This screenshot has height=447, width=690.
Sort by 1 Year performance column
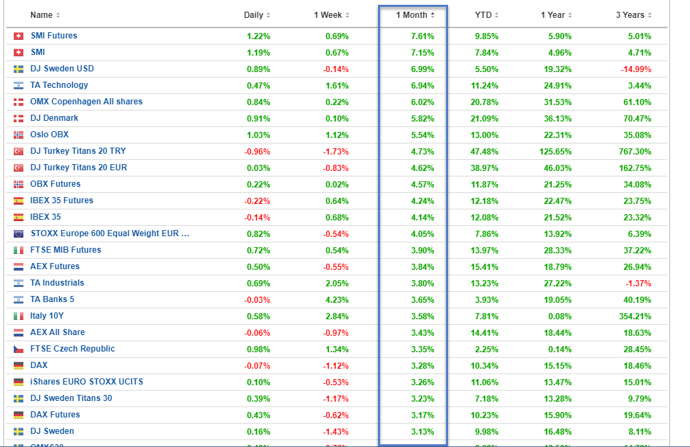point(556,15)
